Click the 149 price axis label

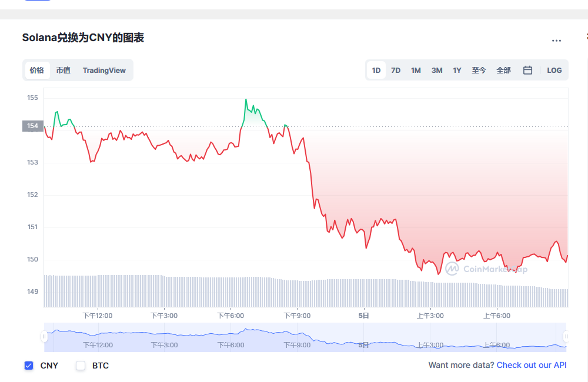tap(32, 291)
